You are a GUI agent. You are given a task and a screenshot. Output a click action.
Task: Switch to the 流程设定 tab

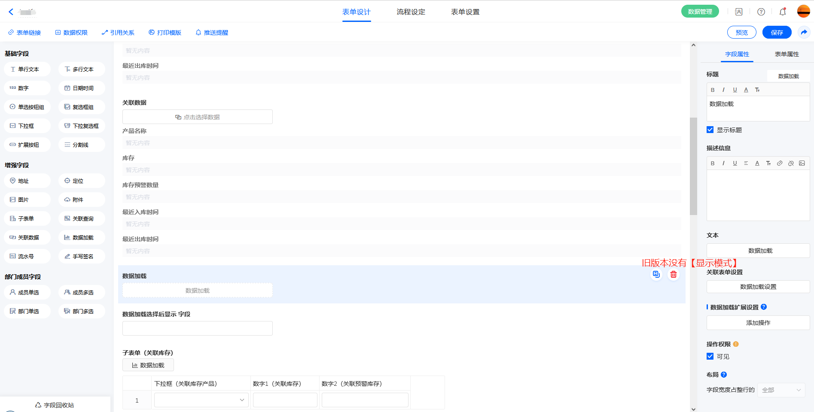(411, 12)
